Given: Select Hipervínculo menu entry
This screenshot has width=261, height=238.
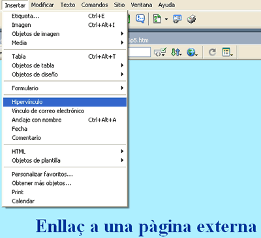Looking at the screenshot, I should pos(65,102).
